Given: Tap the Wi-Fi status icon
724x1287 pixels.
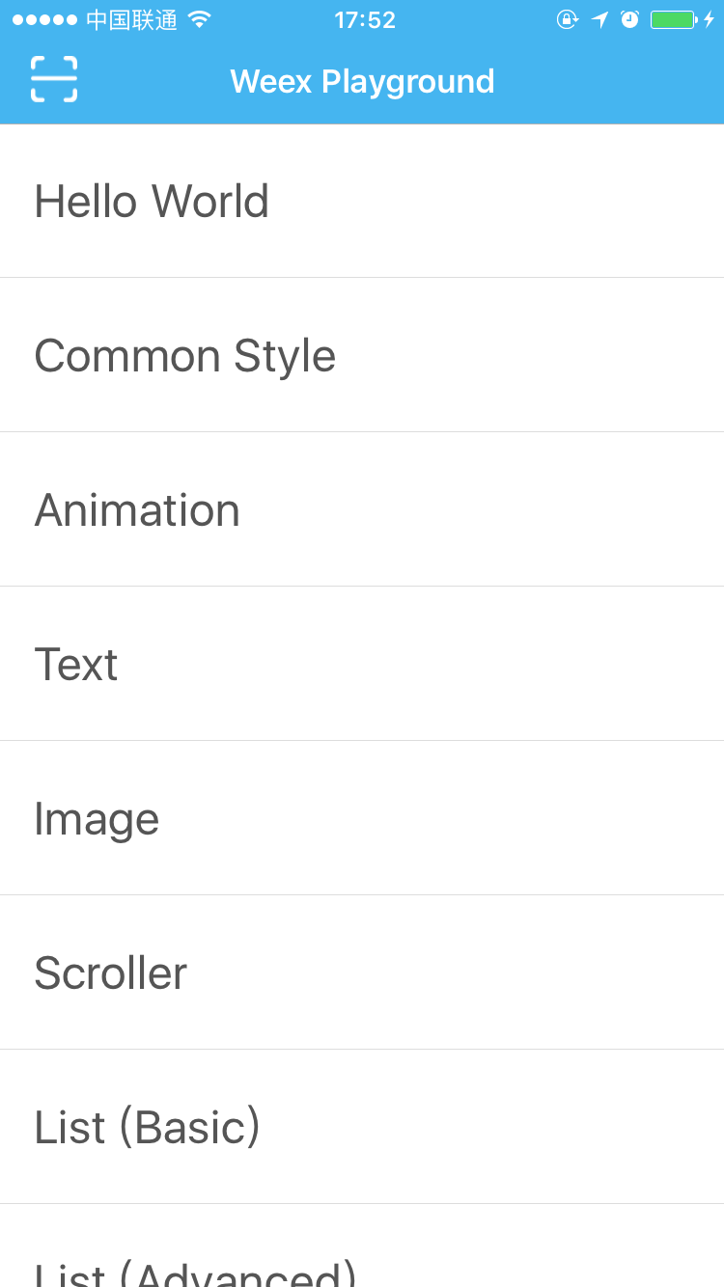Looking at the screenshot, I should pos(199,19).
